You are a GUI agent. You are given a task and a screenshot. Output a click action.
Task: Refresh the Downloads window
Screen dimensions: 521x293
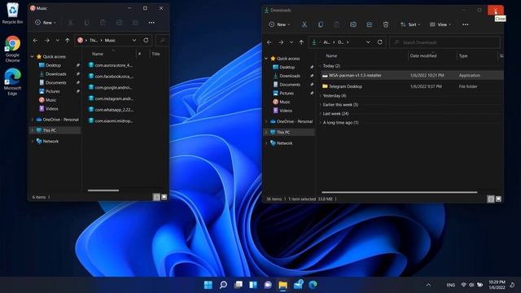[x=380, y=42]
